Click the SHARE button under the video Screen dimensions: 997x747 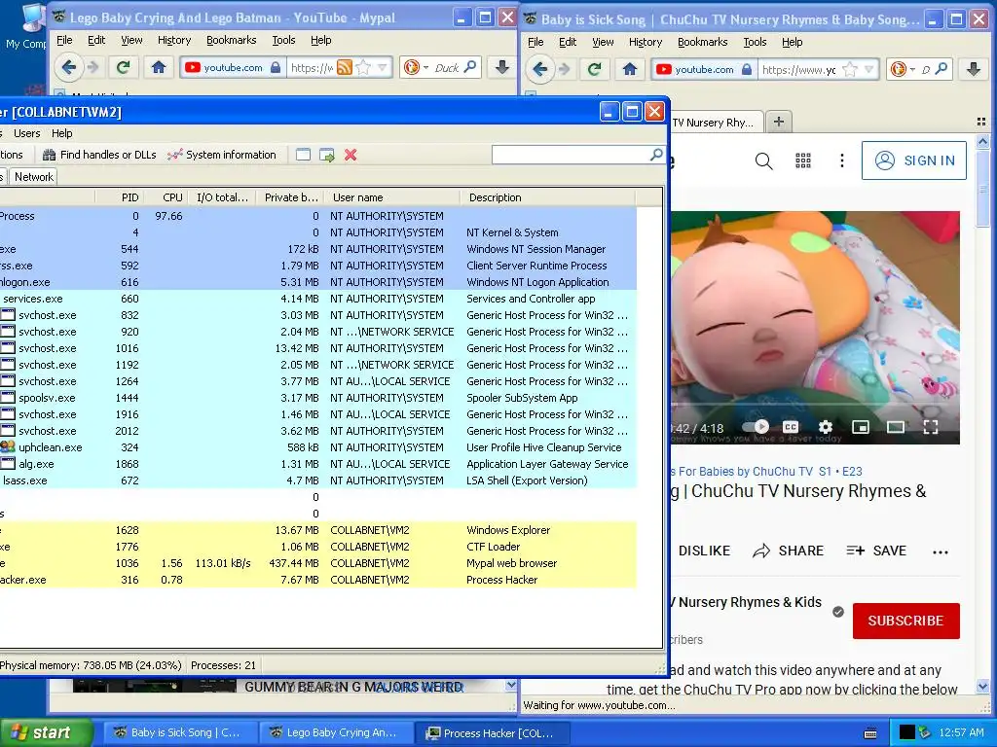tap(789, 551)
